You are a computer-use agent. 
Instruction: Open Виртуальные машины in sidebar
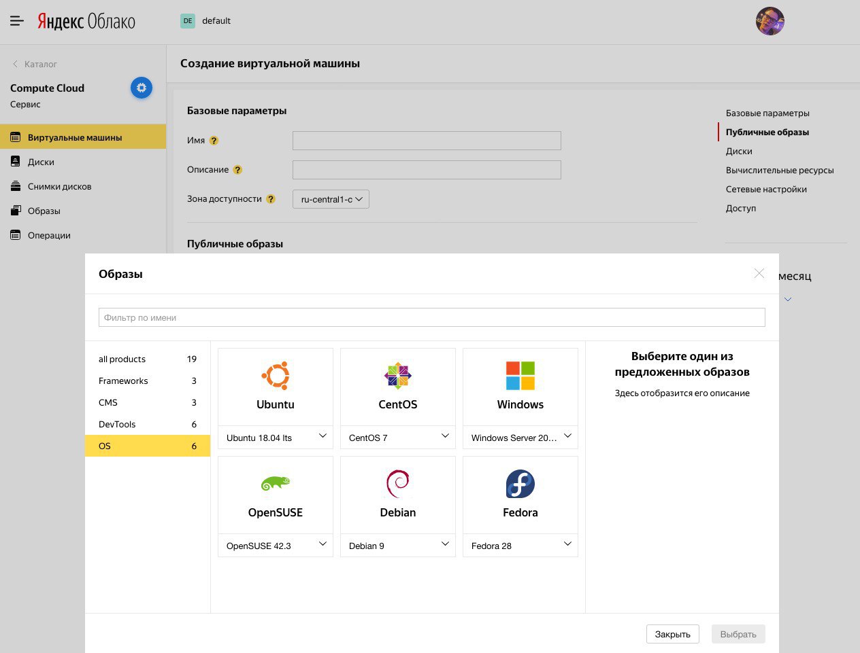point(83,137)
